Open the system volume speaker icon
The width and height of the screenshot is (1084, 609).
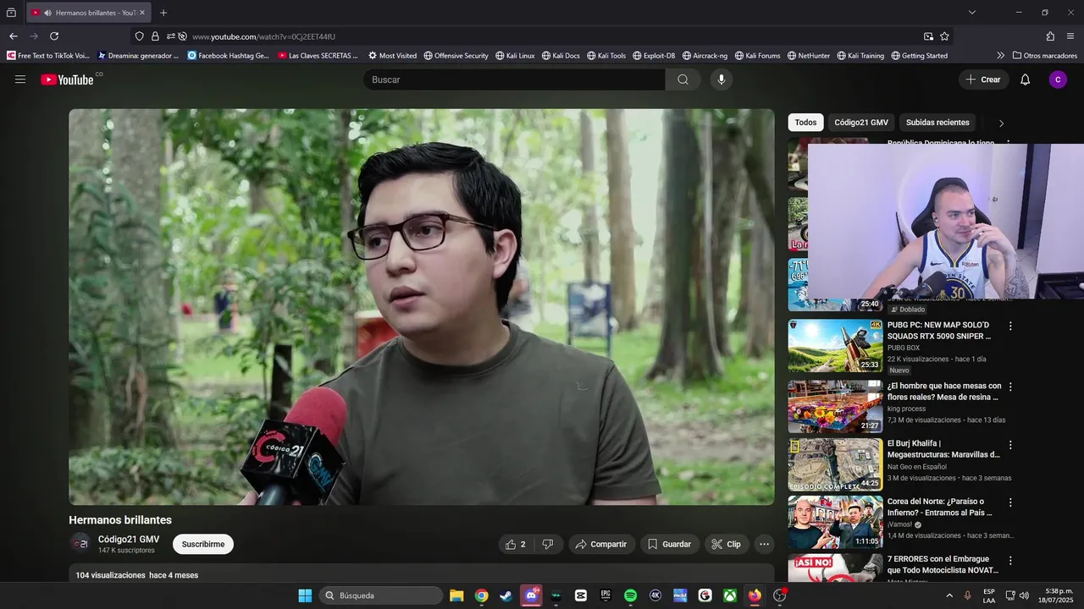[1024, 595]
